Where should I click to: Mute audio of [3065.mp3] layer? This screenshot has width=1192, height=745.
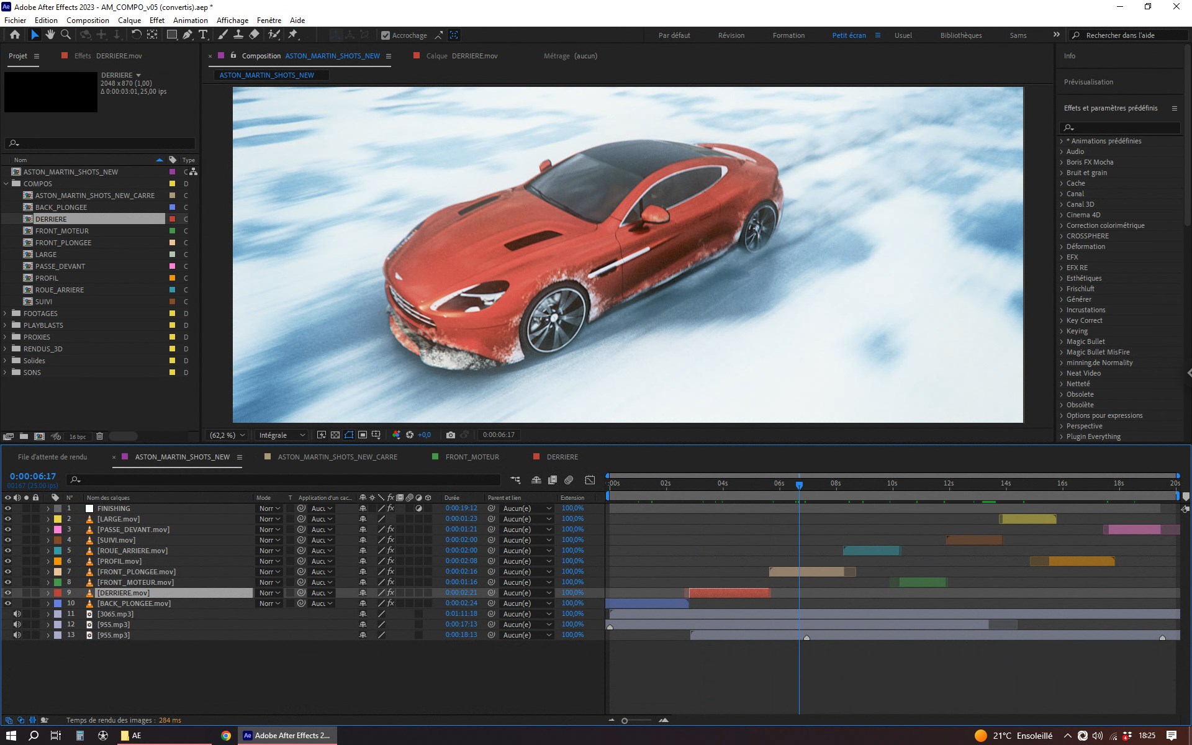[x=17, y=614]
